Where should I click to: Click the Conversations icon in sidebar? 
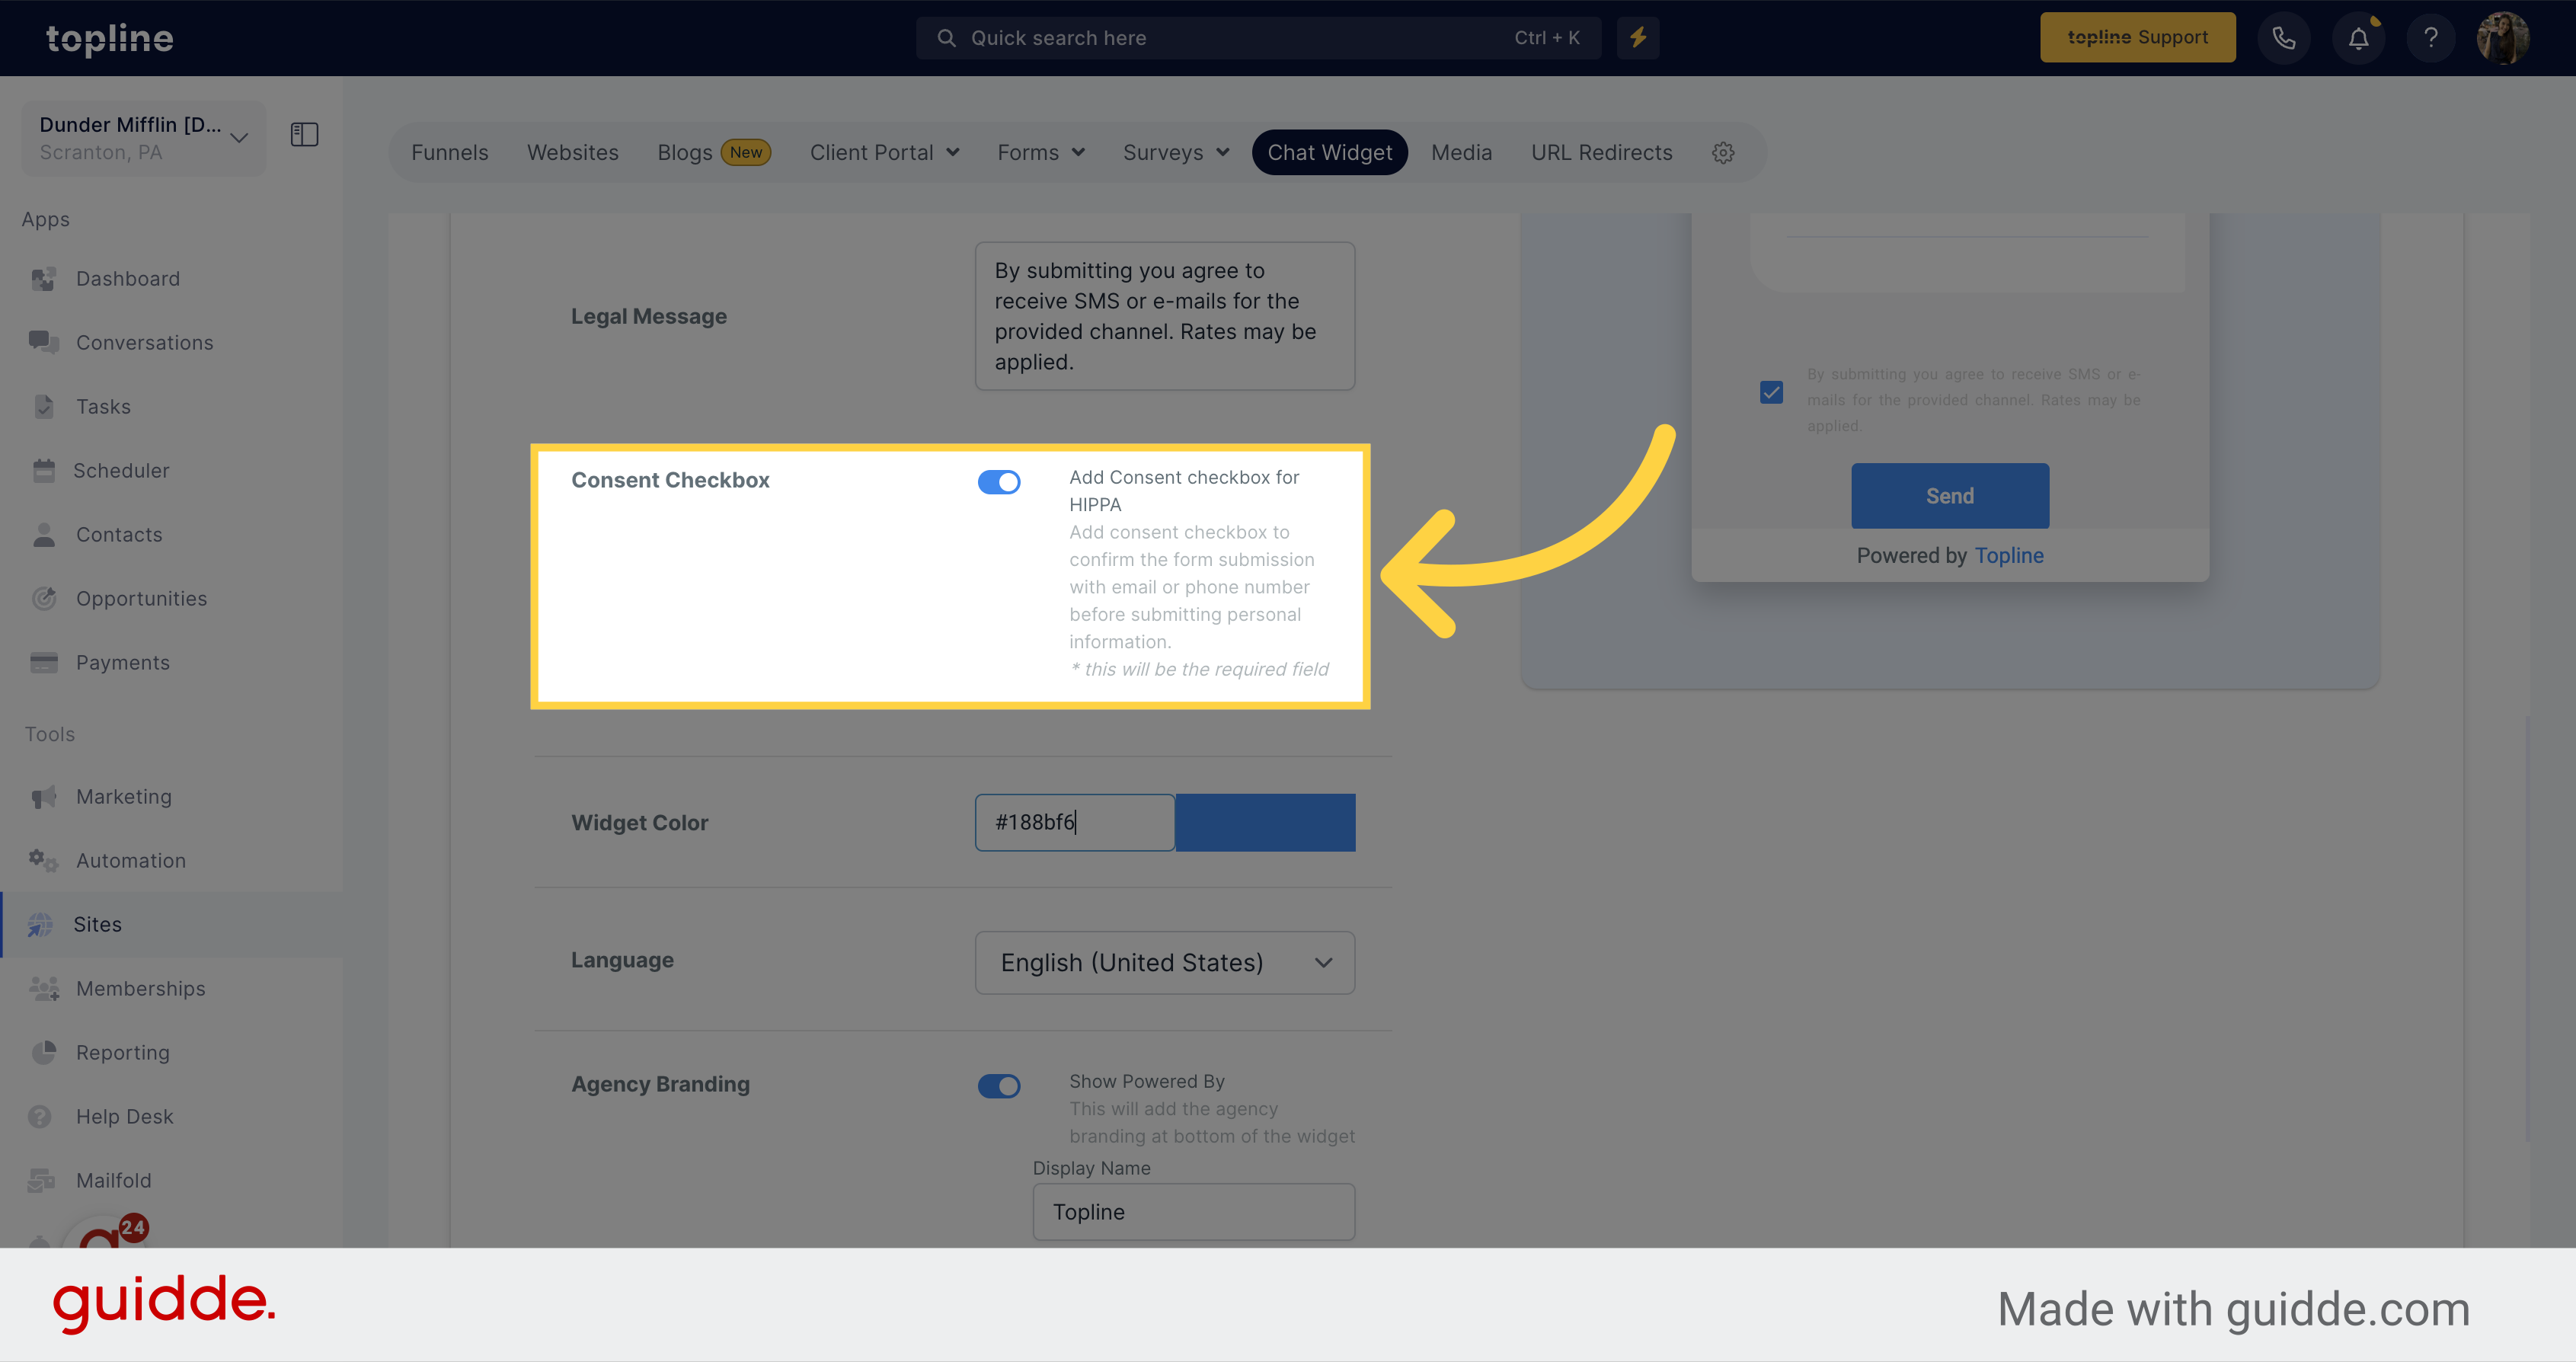44,343
